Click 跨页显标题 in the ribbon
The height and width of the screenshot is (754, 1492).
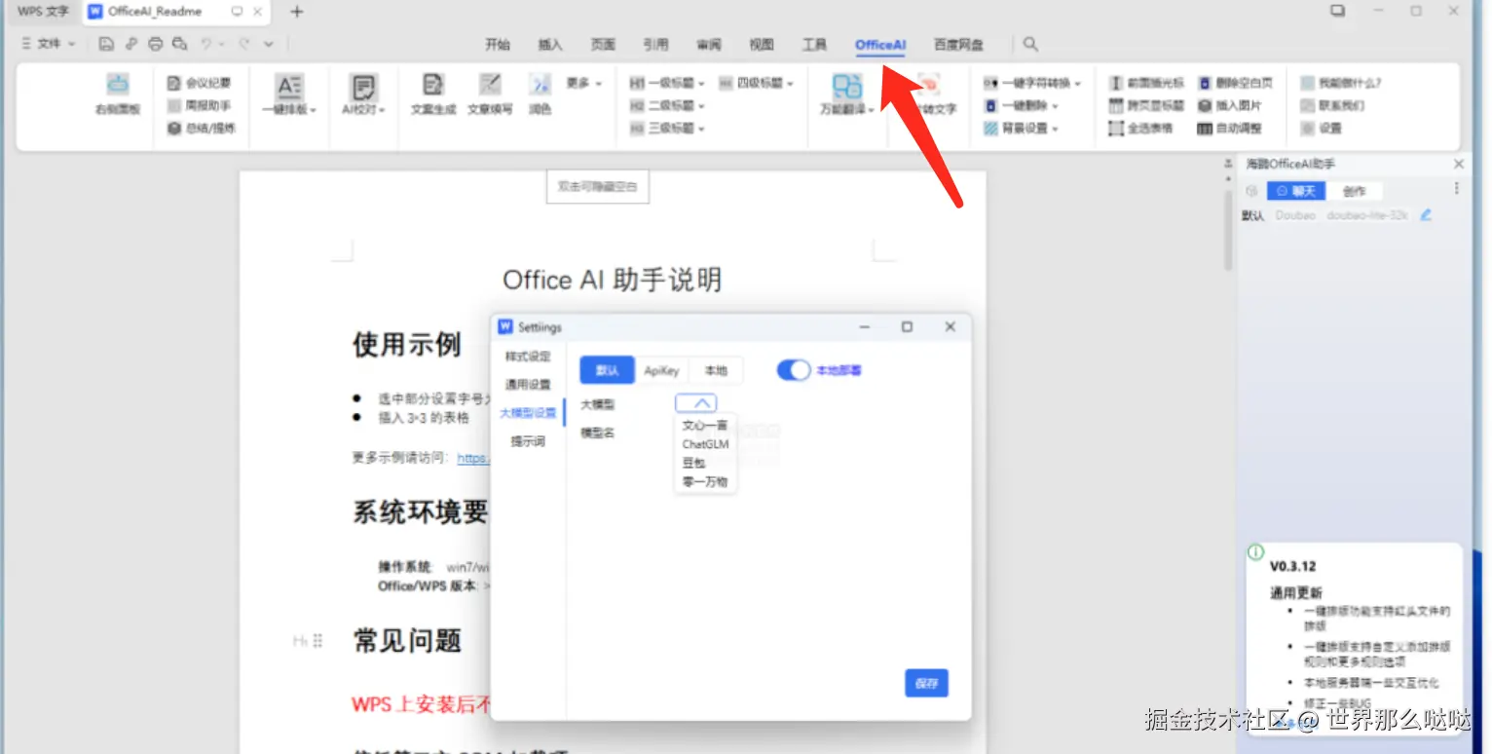tap(1147, 105)
